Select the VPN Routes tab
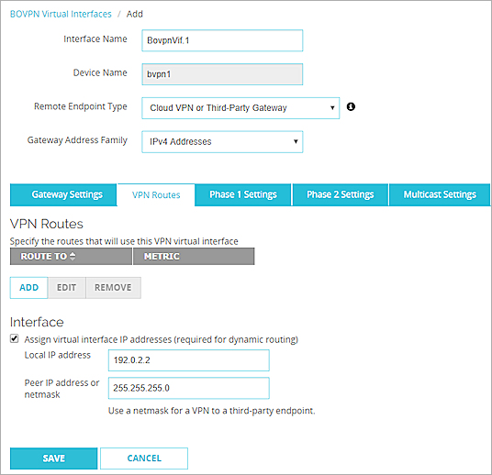Viewport: 492px width, 475px height. (156, 195)
